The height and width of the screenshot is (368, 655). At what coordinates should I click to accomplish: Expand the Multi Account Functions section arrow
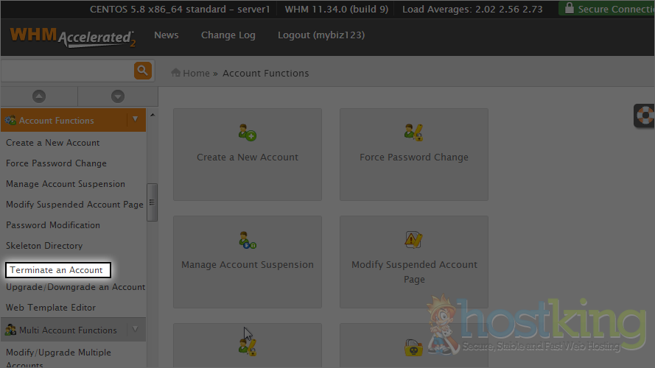point(135,330)
